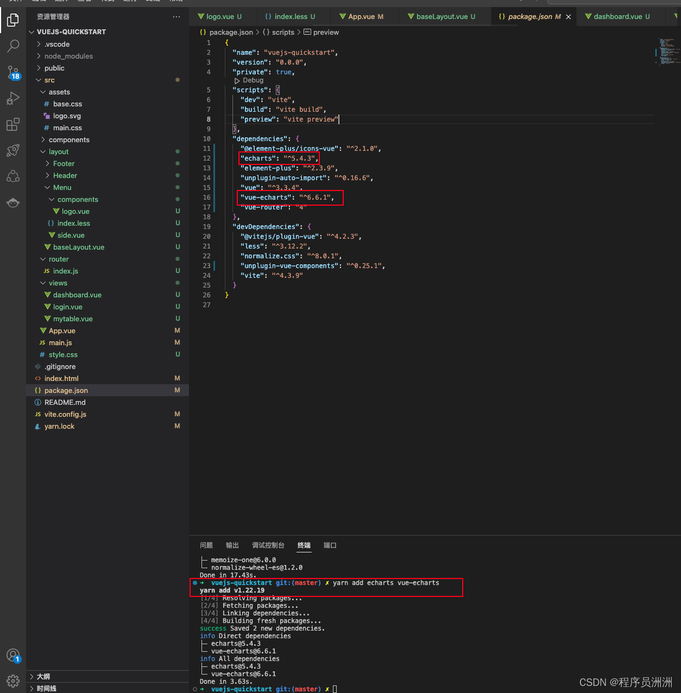Open the Accounts icon in the activity bar

tap(13, 656)
